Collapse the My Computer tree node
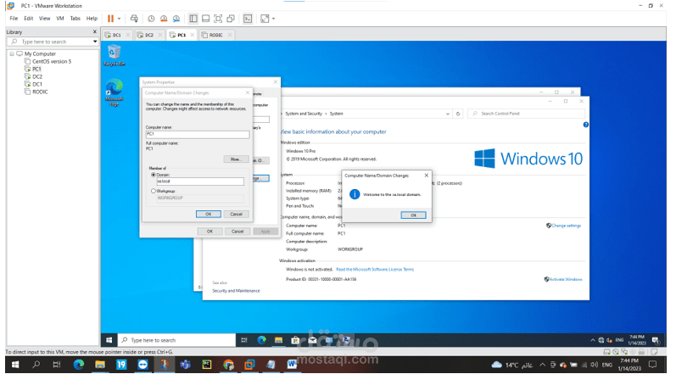 click(x=12, y=54)
